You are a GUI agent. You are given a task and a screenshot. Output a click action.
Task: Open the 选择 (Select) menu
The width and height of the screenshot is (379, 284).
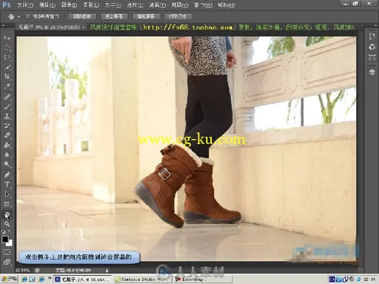pos(135,5)
